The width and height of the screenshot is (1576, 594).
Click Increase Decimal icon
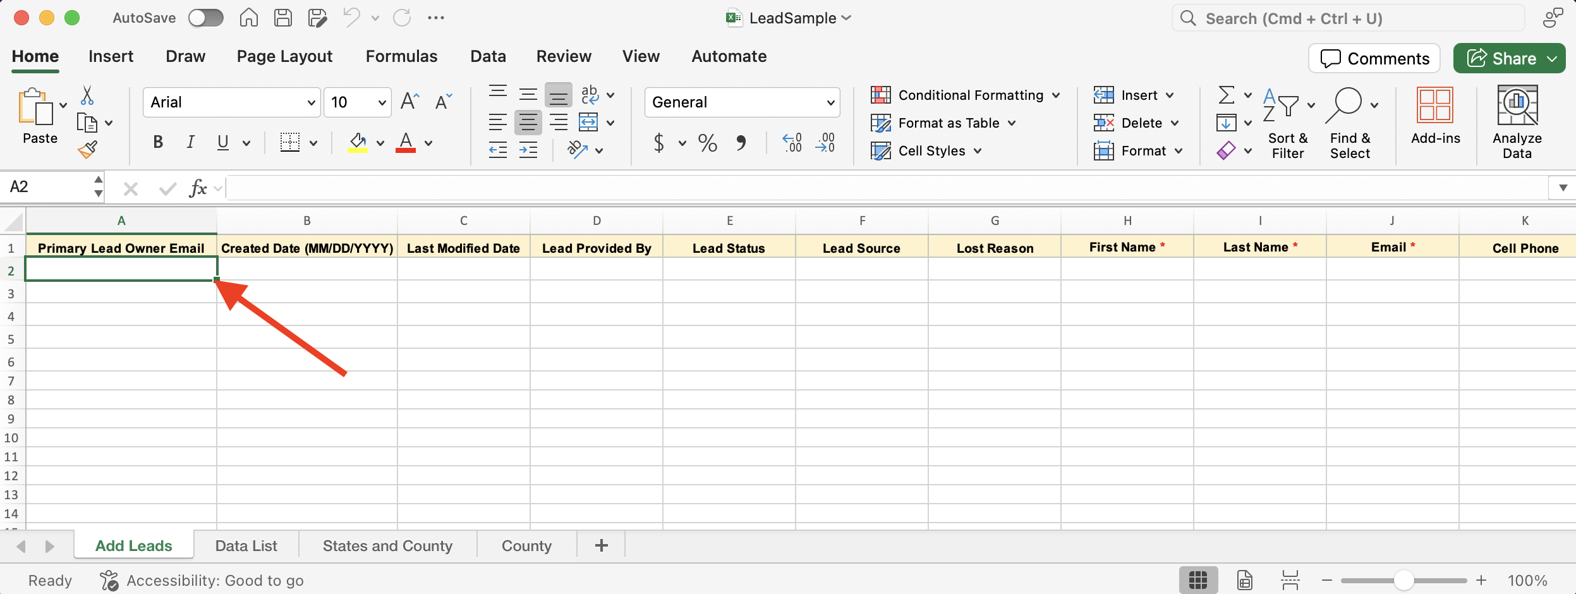[x=792, y=143]
